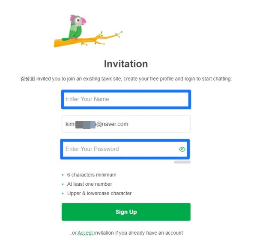Click the bullet beside 'At least one number'

coord(63,184)
